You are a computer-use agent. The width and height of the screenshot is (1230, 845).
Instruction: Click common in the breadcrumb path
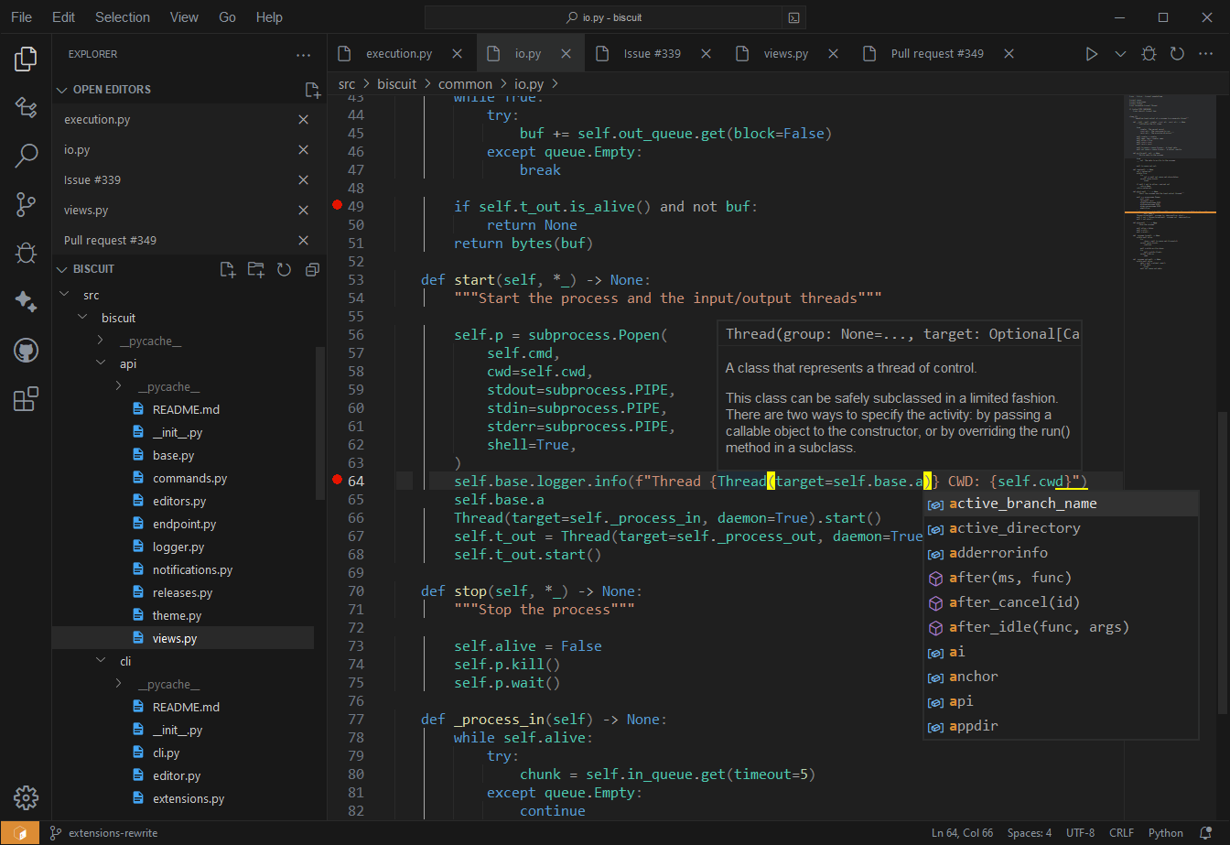point(465,84)
